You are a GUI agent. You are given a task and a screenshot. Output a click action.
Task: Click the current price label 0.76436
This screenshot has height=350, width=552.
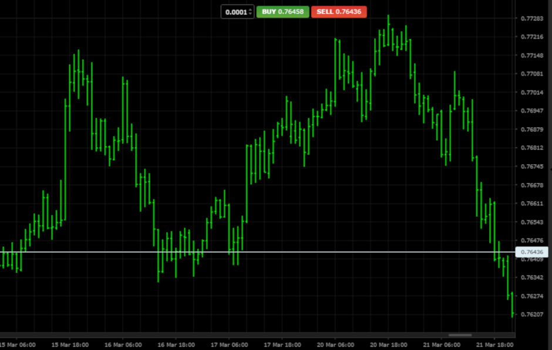click(531, 252)
